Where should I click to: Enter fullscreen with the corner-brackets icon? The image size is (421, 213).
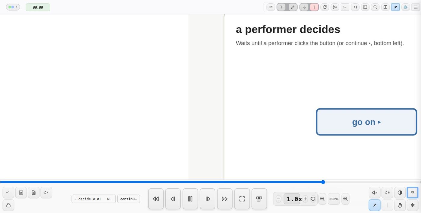point(242,199)
